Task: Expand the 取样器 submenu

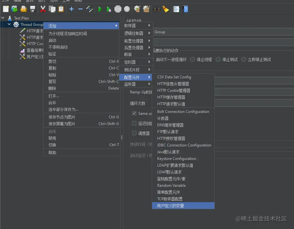Action: (136, 26)
